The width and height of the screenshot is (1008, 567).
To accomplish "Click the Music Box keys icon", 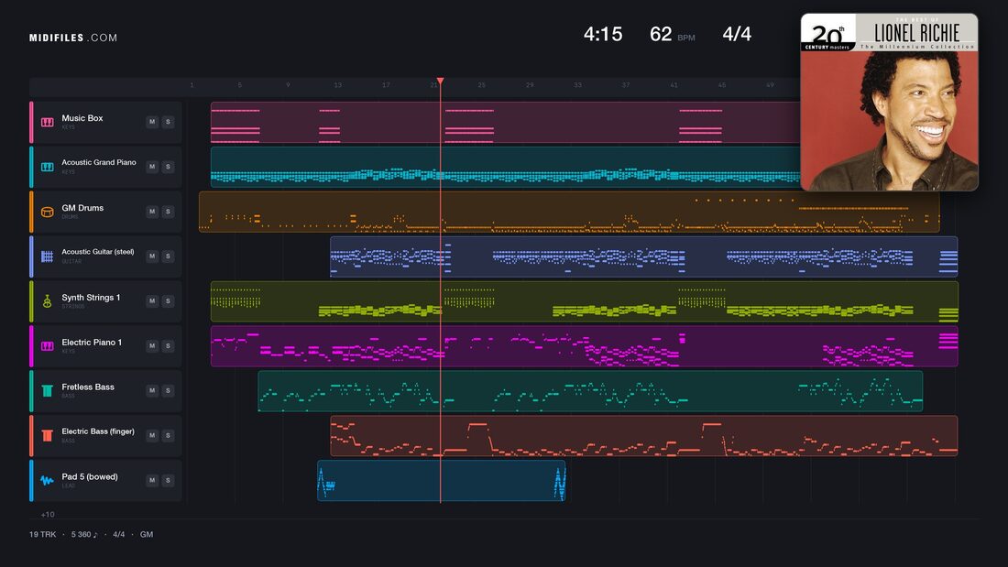I will click(48, 122).
